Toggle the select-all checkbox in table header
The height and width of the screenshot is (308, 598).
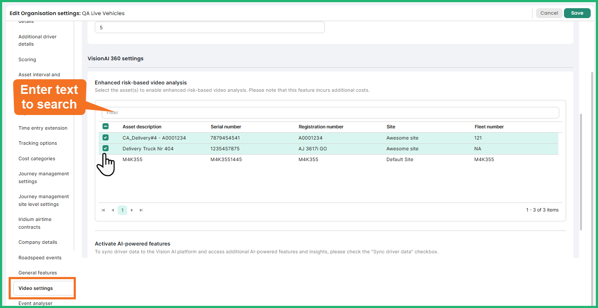(106, 126)
